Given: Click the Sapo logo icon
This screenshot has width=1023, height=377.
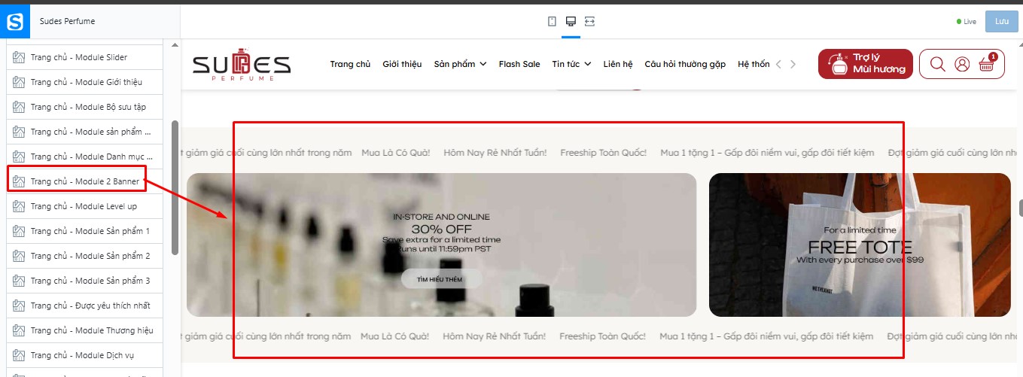Looking at the screenshot, I should (x=15, y=21).
